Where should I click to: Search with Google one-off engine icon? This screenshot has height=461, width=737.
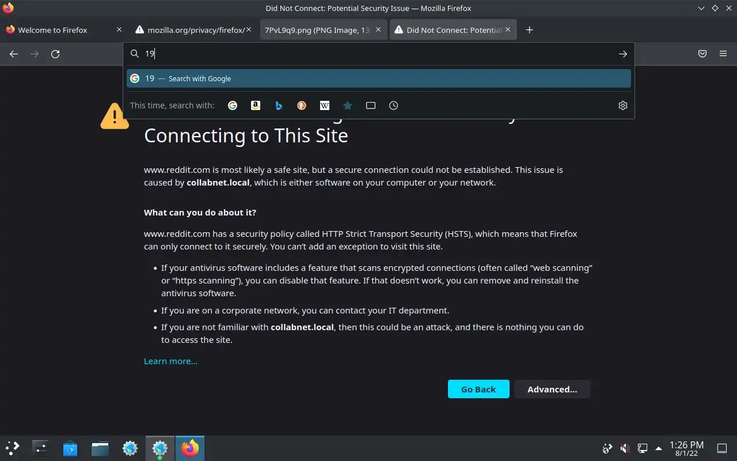click(233, 105)
